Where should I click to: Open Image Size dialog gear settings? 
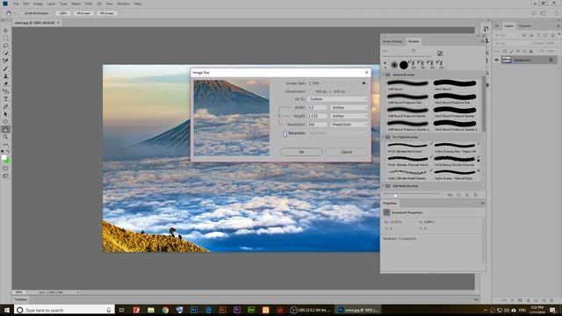pyautogui.click(x=364, y=83)
